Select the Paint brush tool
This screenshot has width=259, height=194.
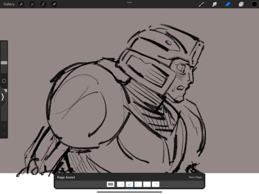pos(201,4)
